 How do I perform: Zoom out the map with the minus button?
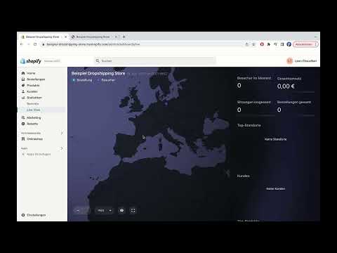click(78, 210)
